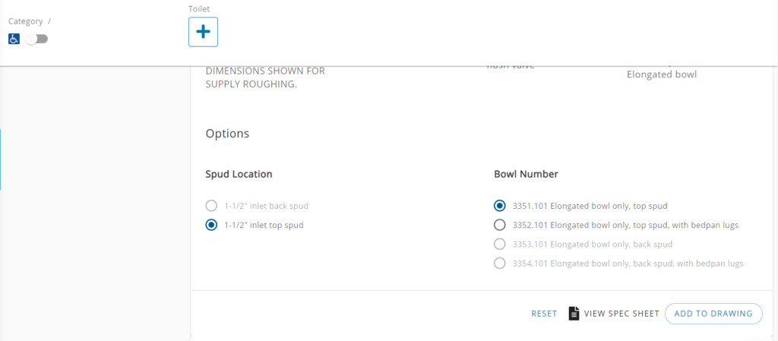Screen dimensions: 778x341
Task: Click the Spud Location heading
Action: pyautogui.click(x=239, y=175)
